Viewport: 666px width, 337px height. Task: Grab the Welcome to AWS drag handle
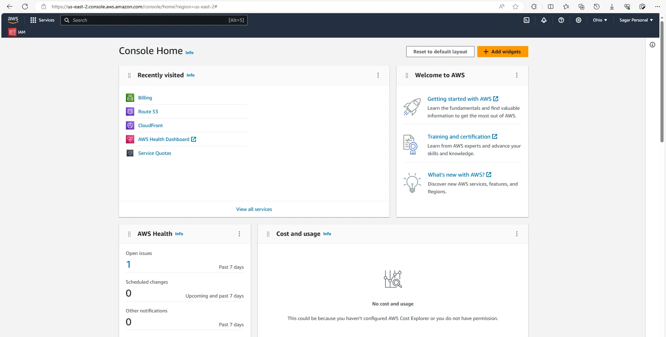(407, 76)
